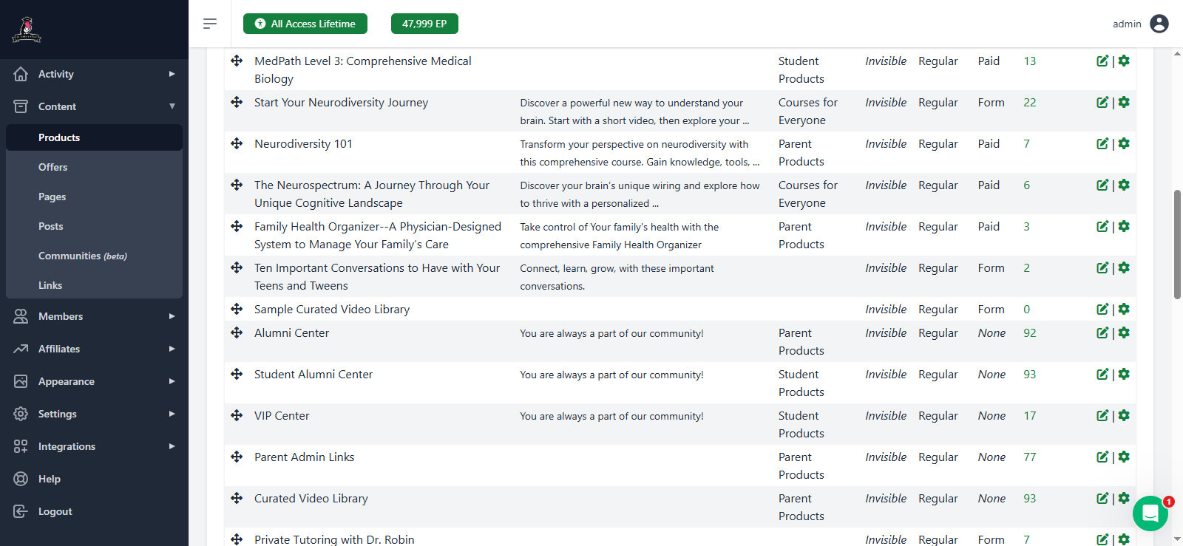The image size is (1183, 546).
Task: Click the vertical scrollbar thumb
Action: [1177, 244]
